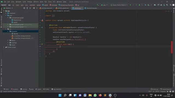The image size is (175, 98).
Task: Open the Build menu
Action: [x=42, y=2]
